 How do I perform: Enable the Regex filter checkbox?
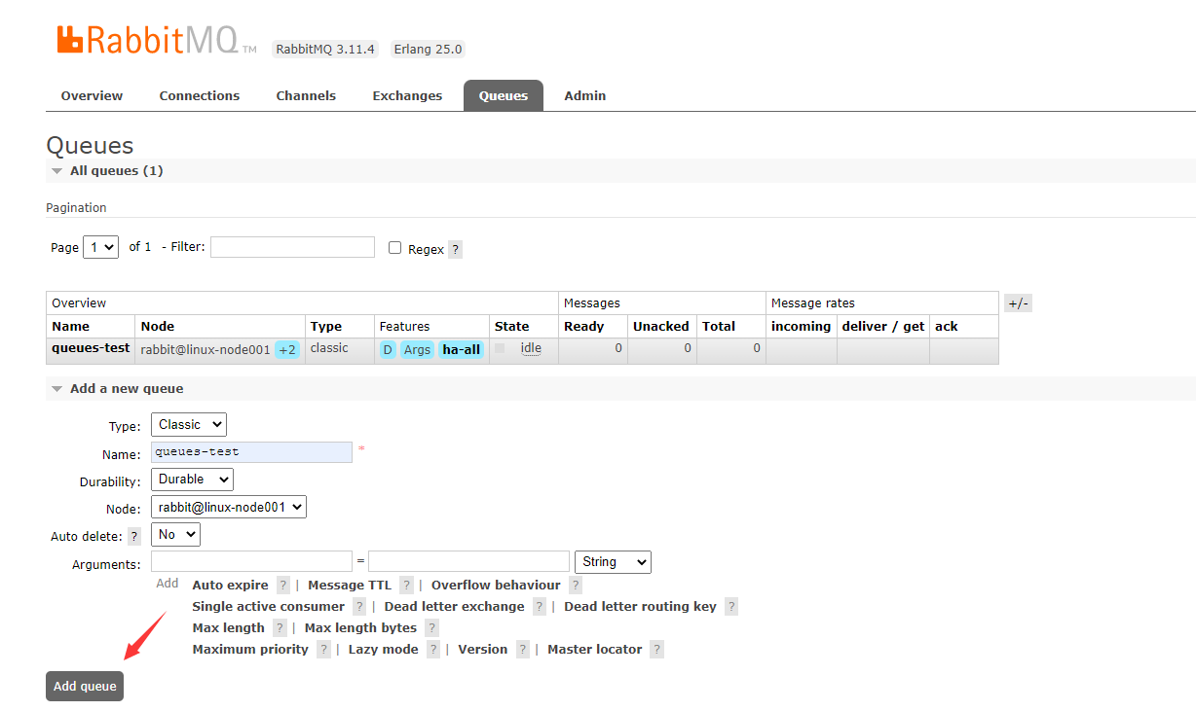(x=395, y=248)
